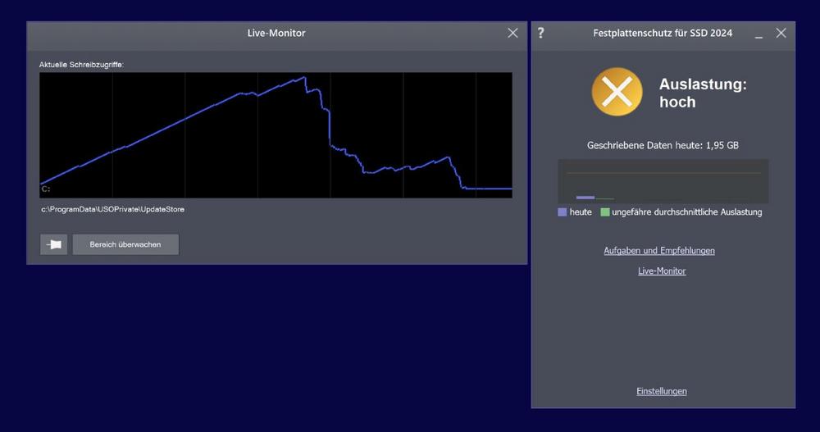The height and width of the screenshot is (432, 820).
Task: Open Einstellungen at the bottom
Action: (662, 391)
